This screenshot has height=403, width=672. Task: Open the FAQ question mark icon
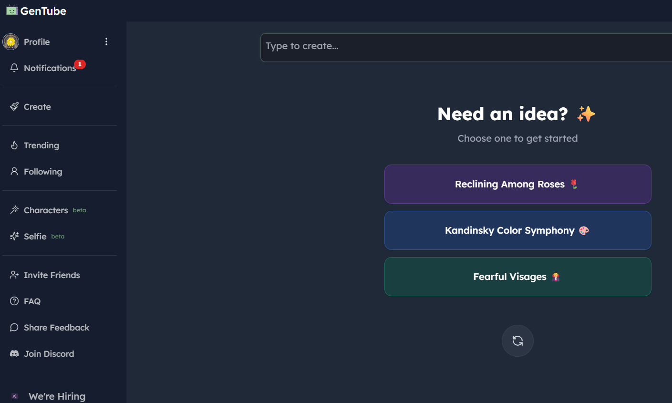pyautogui.click(x=14, y=301)
